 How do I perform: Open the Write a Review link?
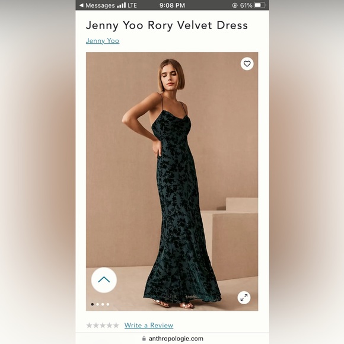coord(149,325)
